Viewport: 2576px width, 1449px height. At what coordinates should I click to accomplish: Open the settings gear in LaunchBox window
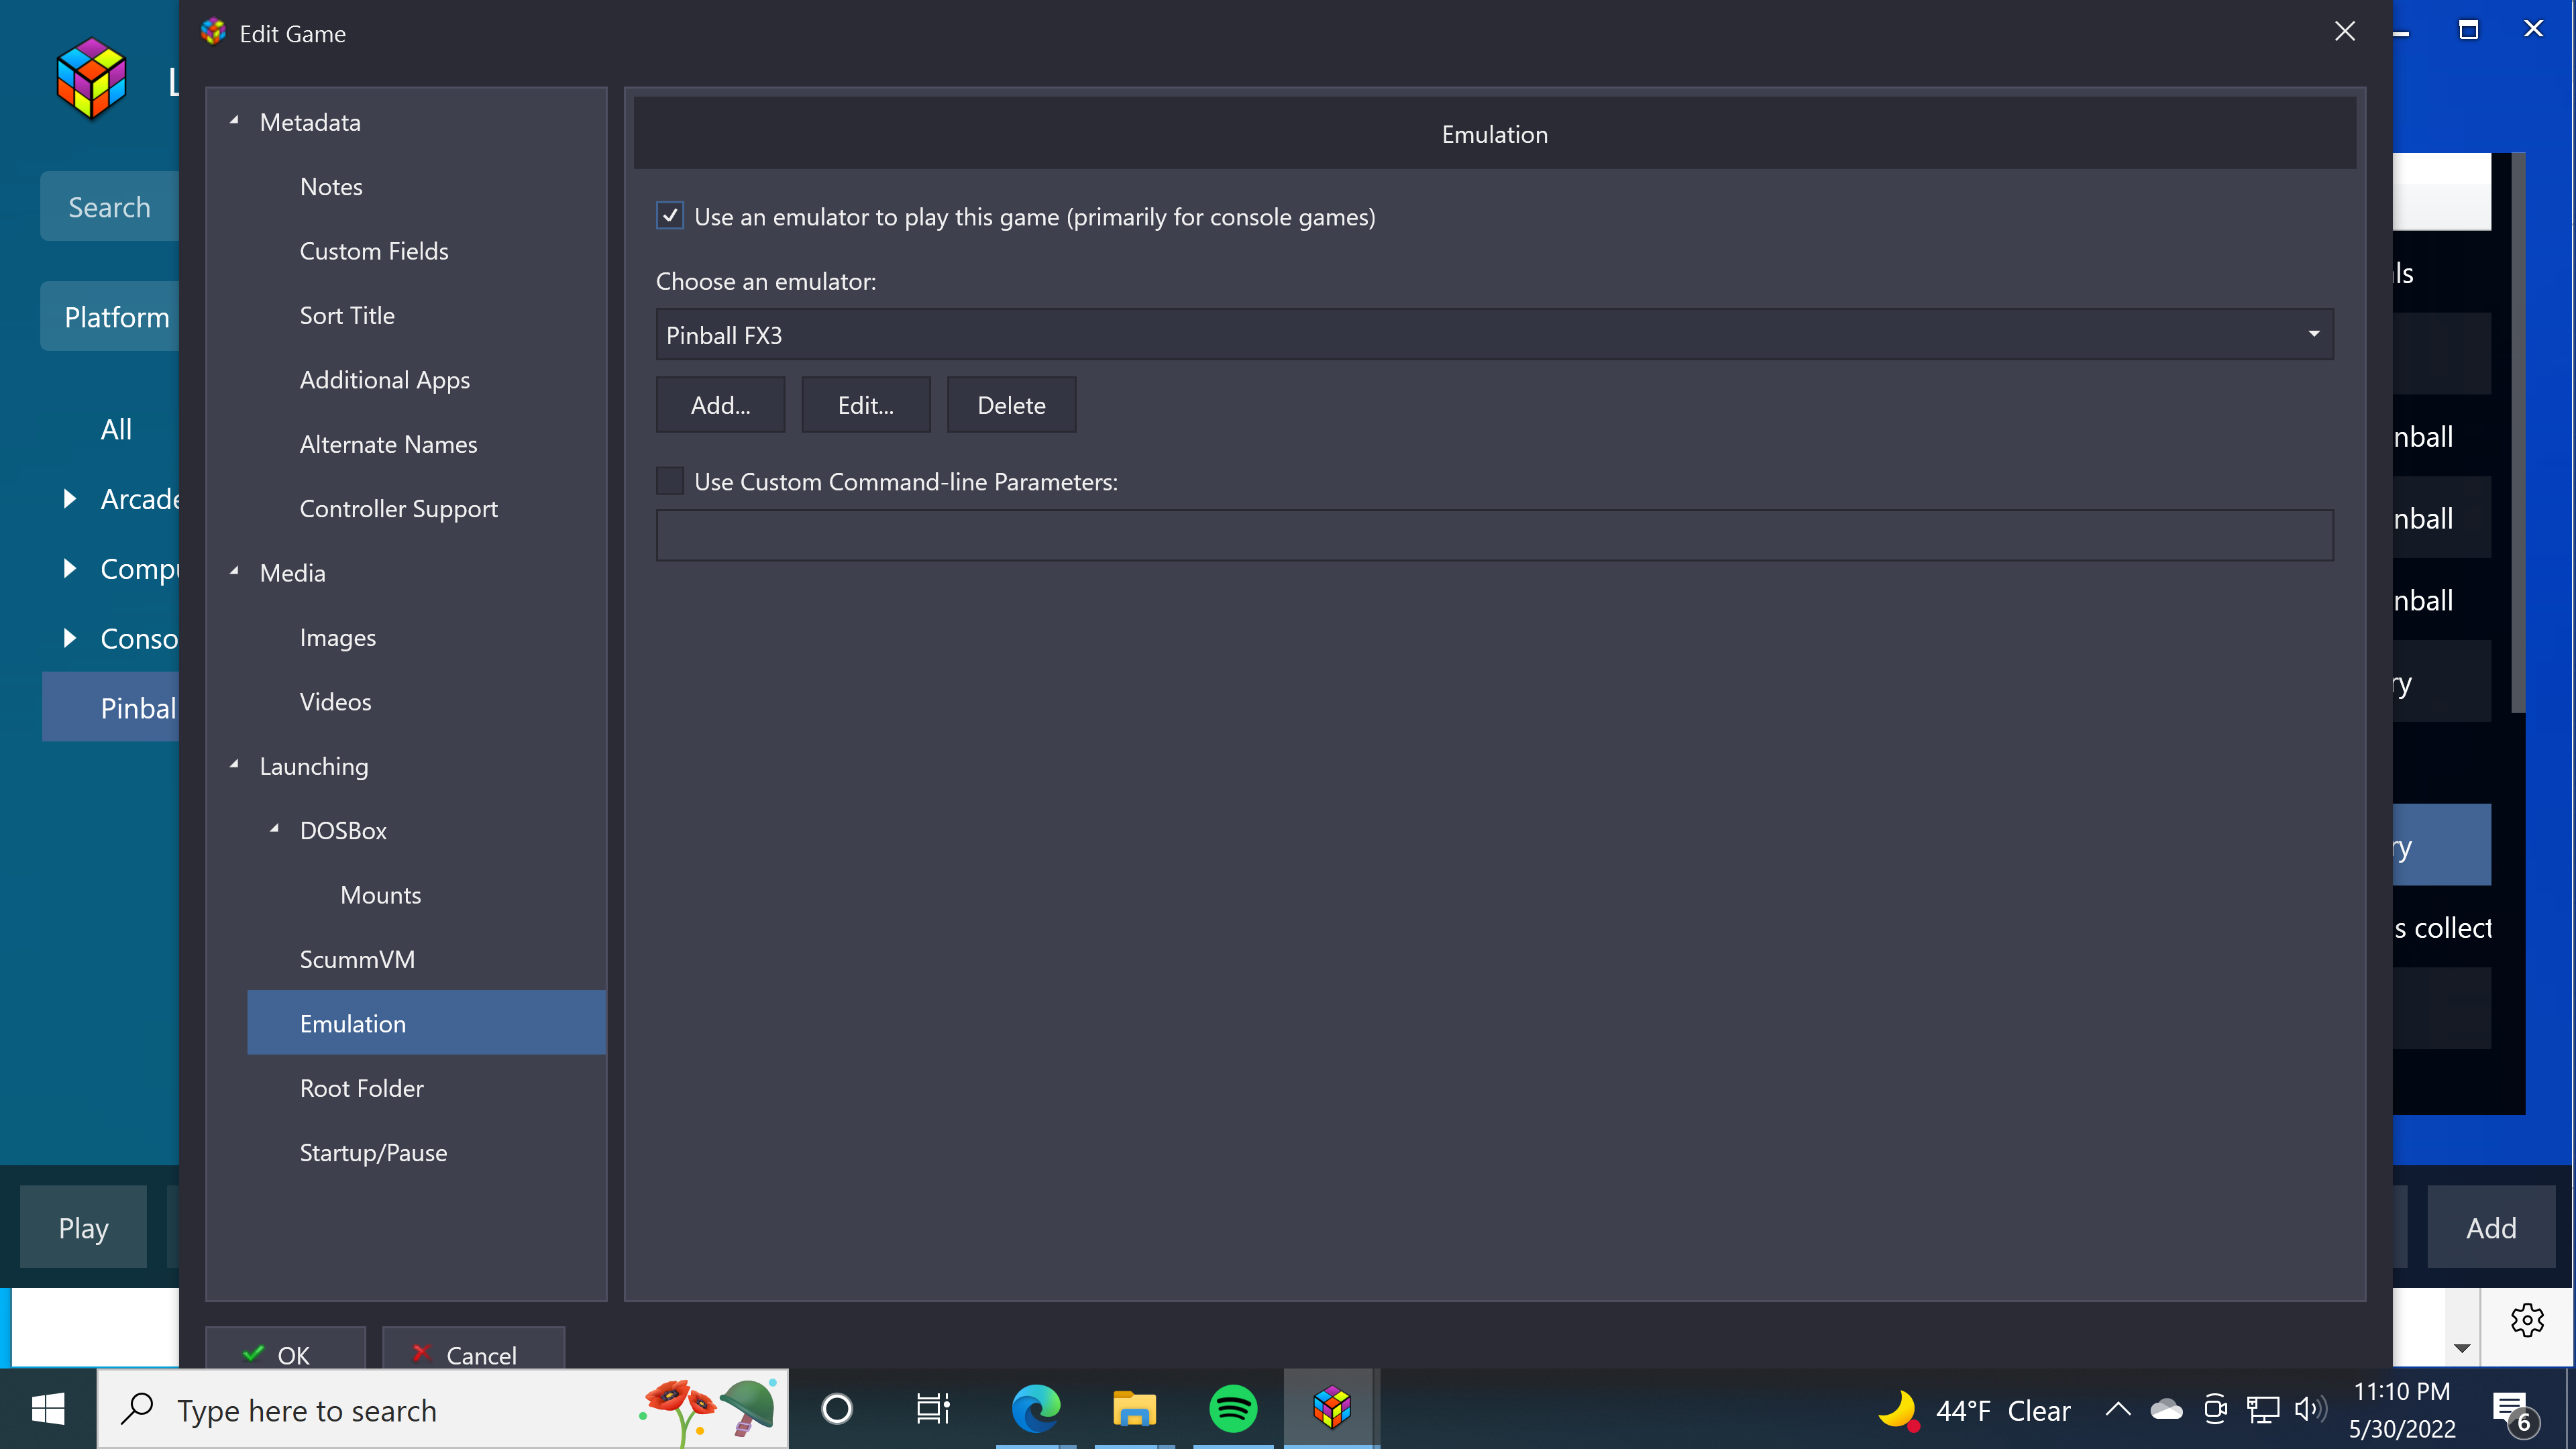click(2527, 1321)
